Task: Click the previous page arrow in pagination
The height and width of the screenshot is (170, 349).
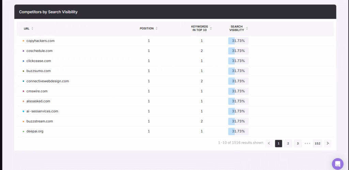Action: (x=269, y=143)
